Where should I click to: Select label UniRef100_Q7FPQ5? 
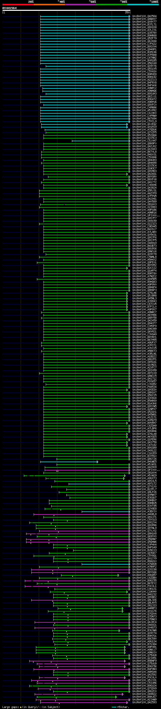tap(144, 196)
